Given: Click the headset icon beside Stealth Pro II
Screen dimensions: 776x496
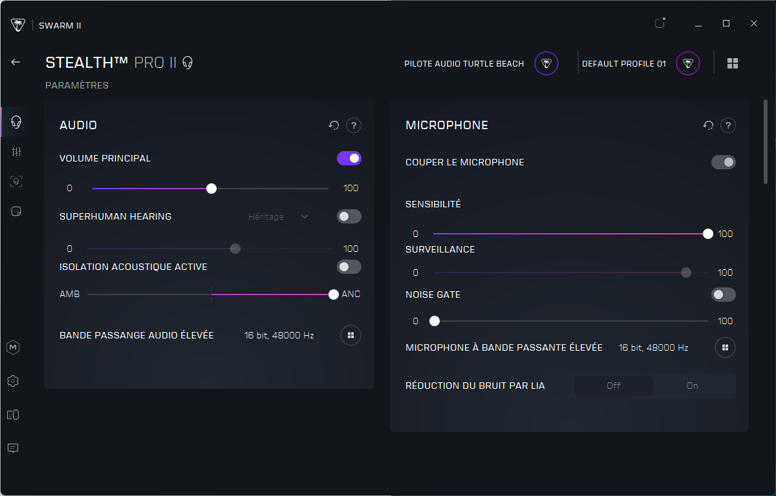Looking at the screenshot, I should pos(188,63).
